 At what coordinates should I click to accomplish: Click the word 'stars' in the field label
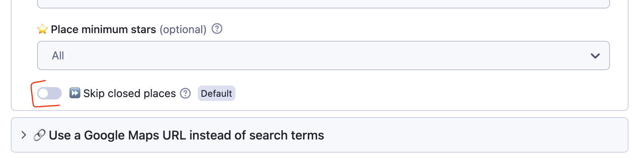[x=143, y=30]
